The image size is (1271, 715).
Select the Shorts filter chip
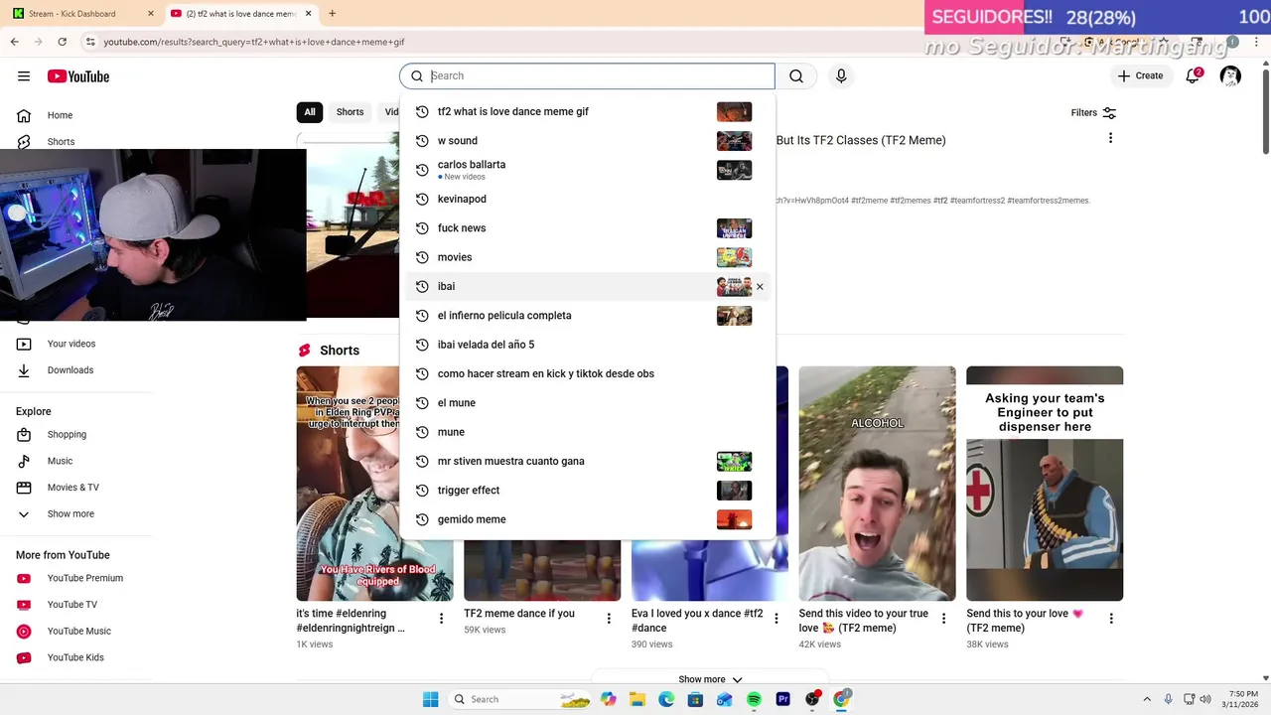click(x=350, y=112)
